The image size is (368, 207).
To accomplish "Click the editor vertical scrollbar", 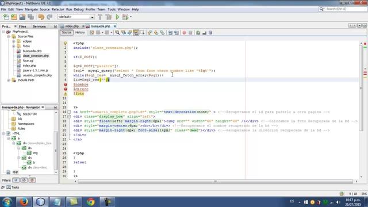I will click(x=361, y=88).
